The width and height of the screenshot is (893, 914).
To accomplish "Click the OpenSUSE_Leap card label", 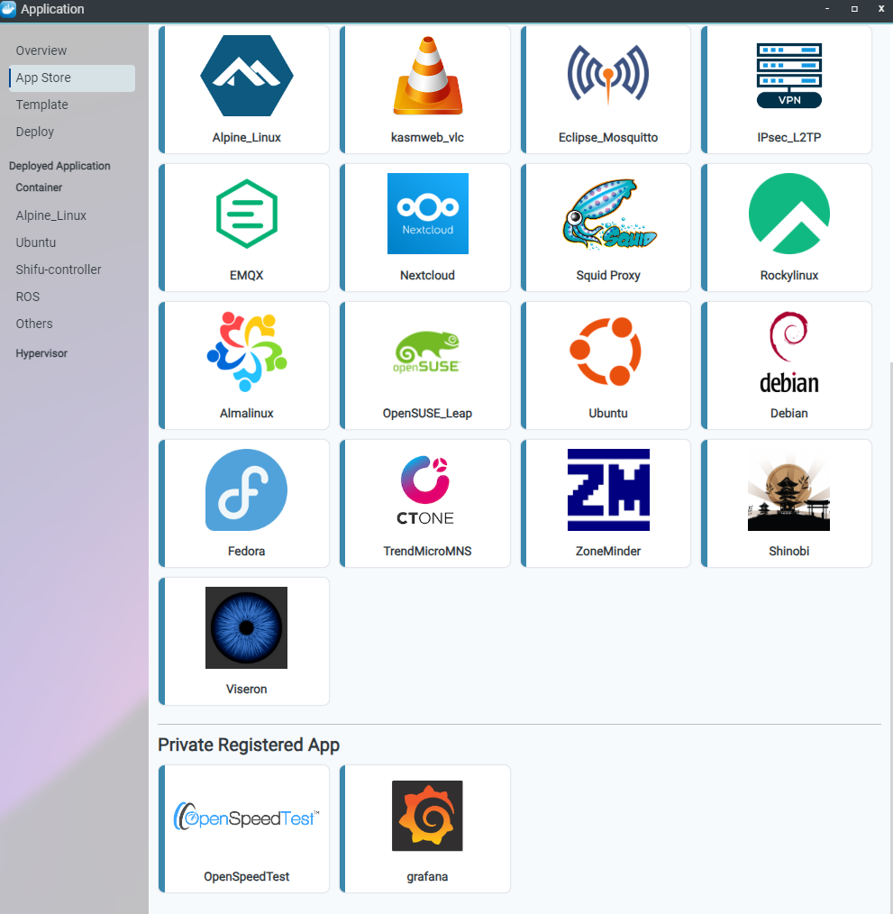I will pos(427,413).
